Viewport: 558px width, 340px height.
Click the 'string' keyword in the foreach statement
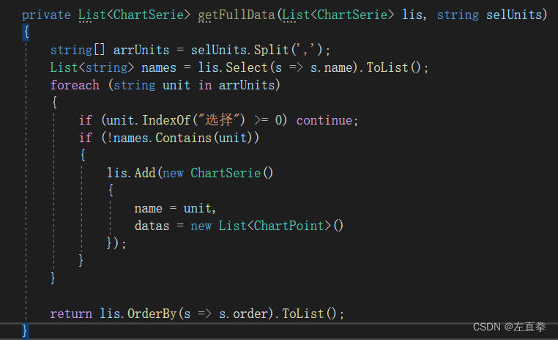(135, 85)
